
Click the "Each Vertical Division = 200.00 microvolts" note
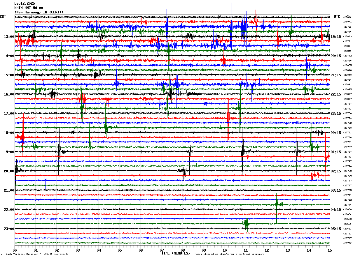point(37,254)
